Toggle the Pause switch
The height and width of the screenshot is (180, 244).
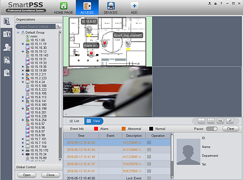pyautogui.click(x=211, y=129)
